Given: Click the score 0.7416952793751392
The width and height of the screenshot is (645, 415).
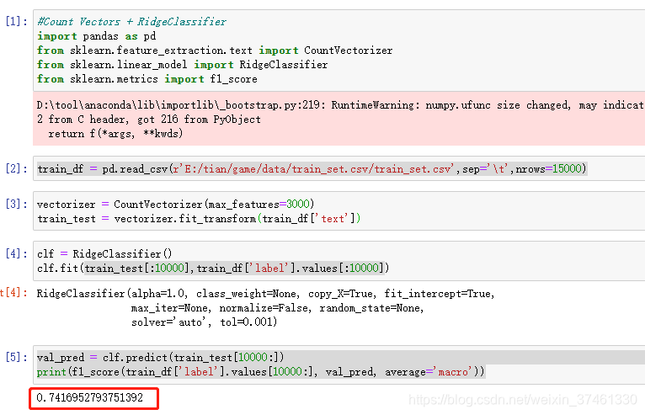Looking at the screenshot, I should pyautogui.click(x=89, y=397).
